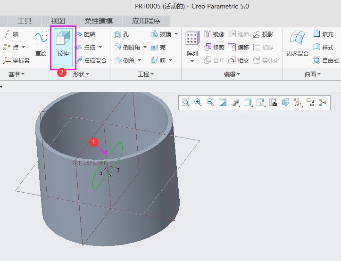The image size is (341, 261).
Task: Toggle annotation display icon in view toolbar
Action: tap(310, 102)
